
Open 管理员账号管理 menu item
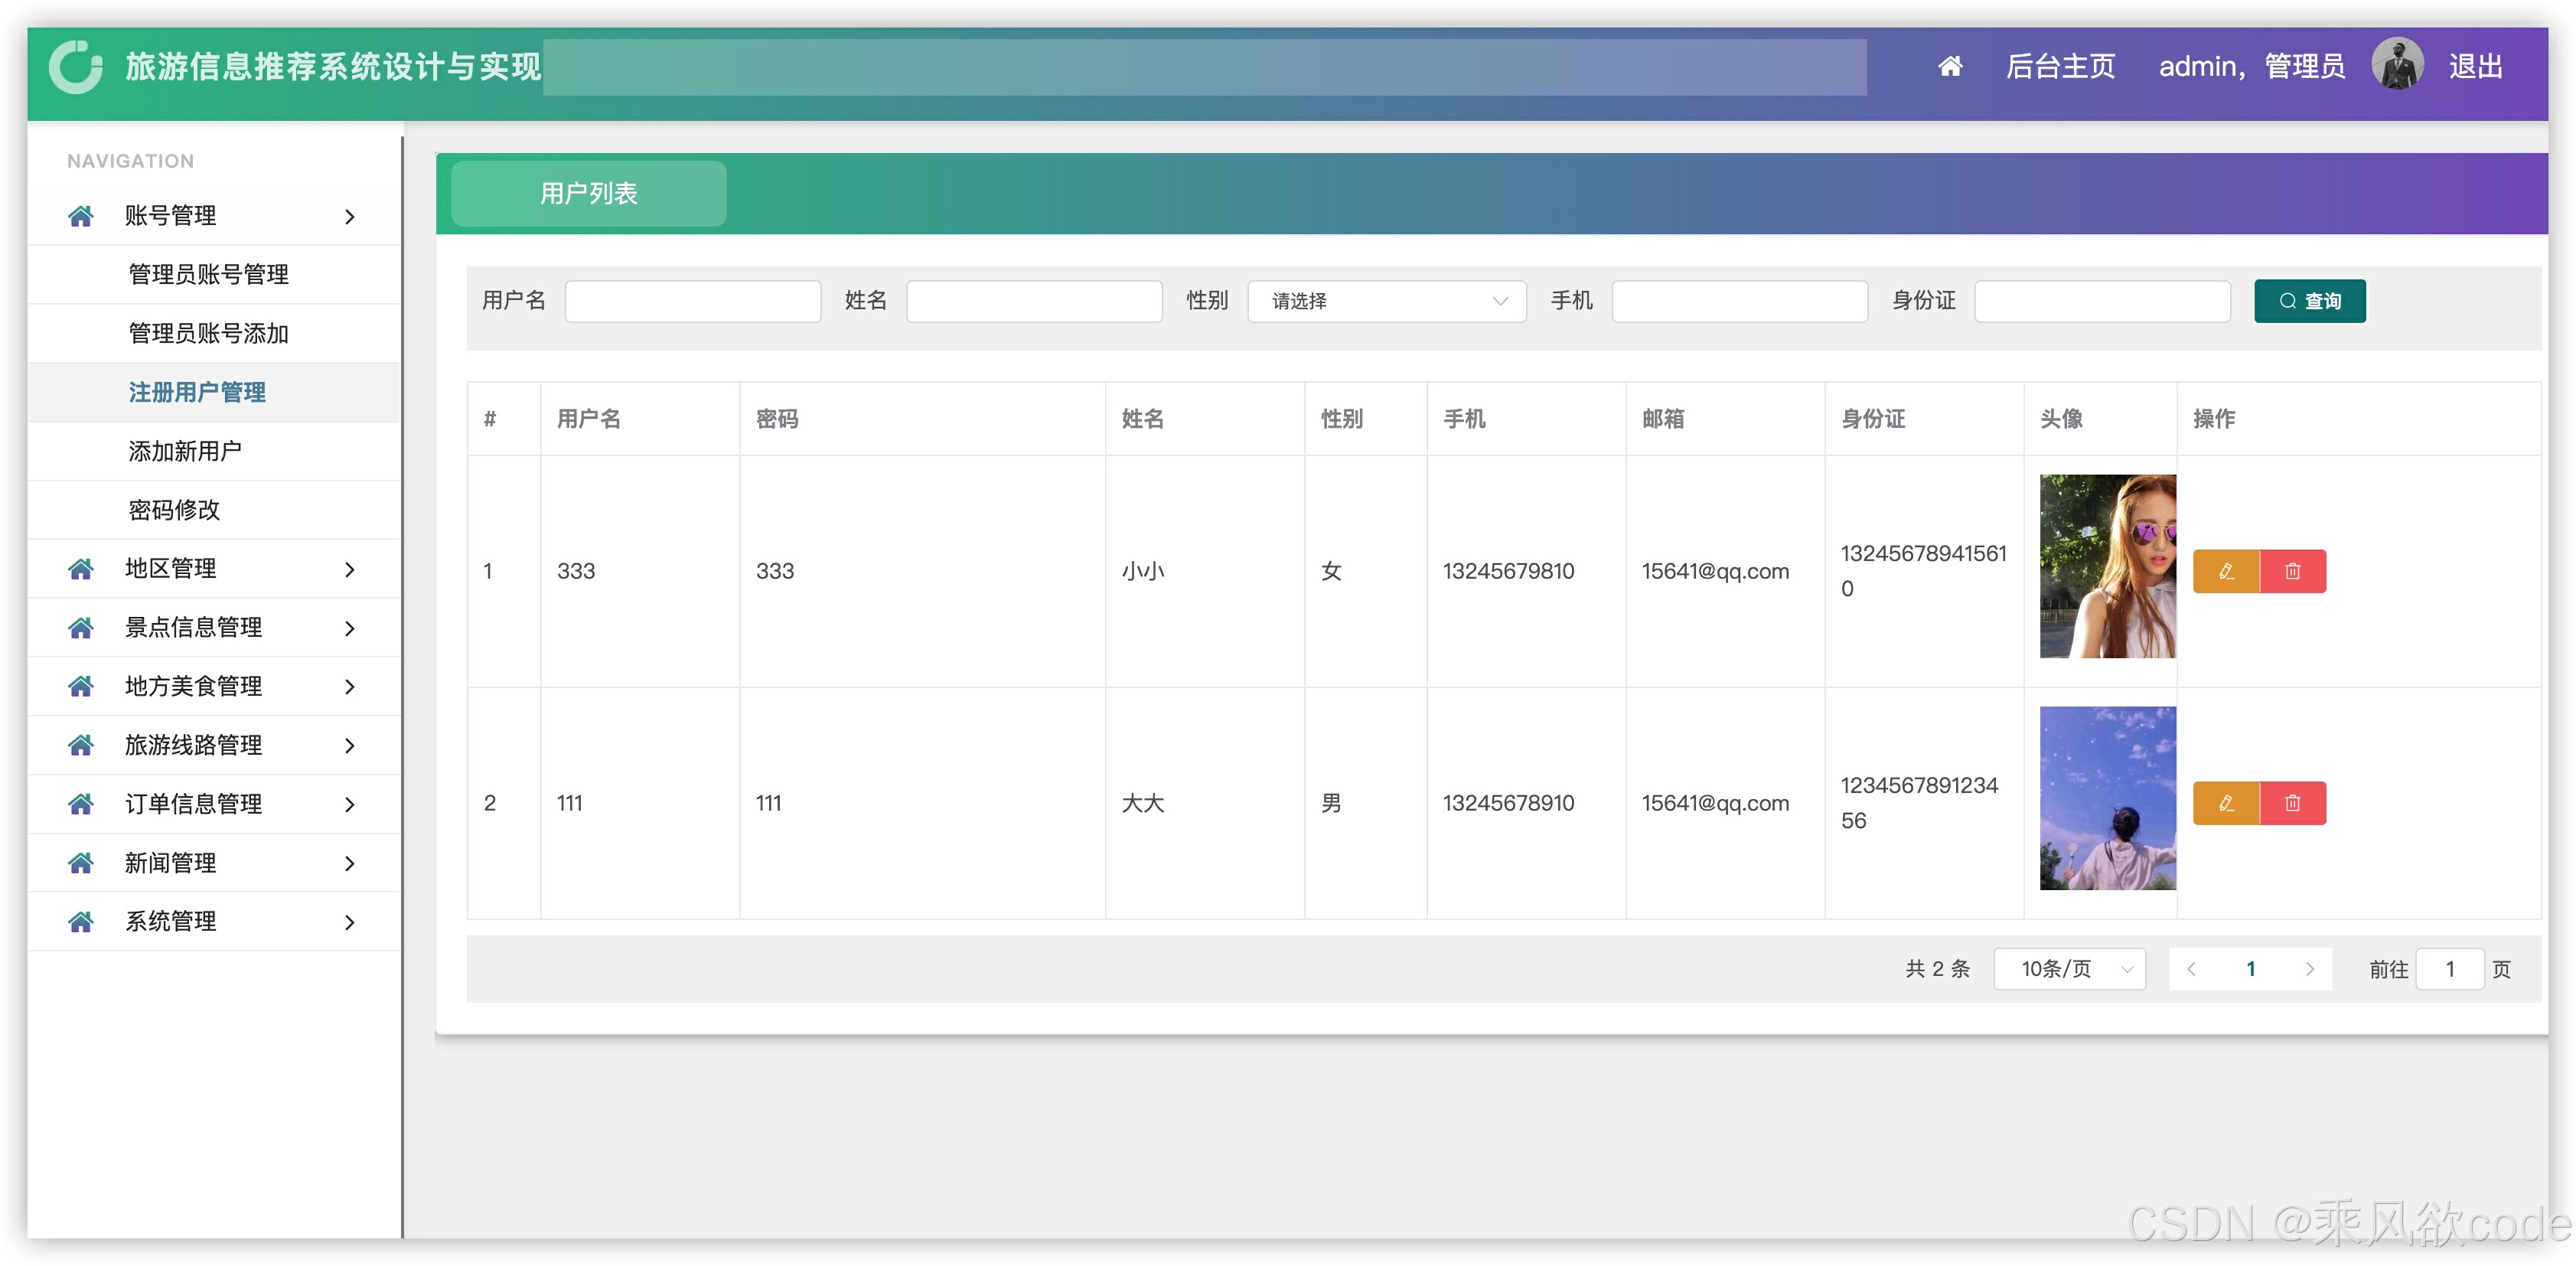click(208, 275)
